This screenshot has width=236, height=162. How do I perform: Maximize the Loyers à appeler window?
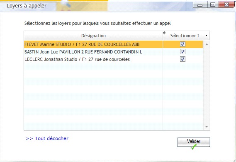(x=213, y=5)
